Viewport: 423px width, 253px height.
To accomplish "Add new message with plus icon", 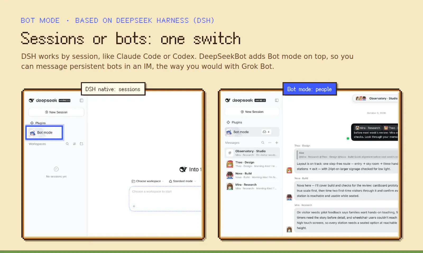I will (277, 143).
